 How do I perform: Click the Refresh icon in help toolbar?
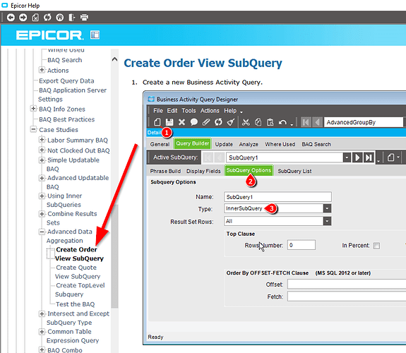point(47,18)
